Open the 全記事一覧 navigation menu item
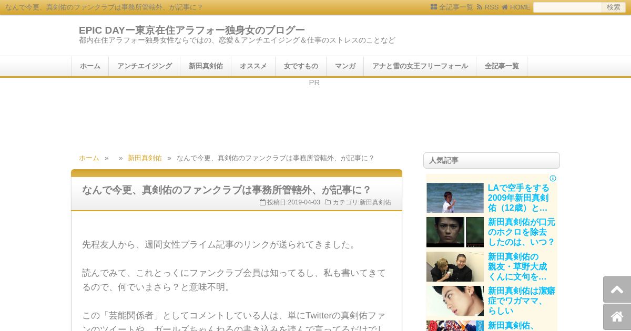 tap(502, 66)
